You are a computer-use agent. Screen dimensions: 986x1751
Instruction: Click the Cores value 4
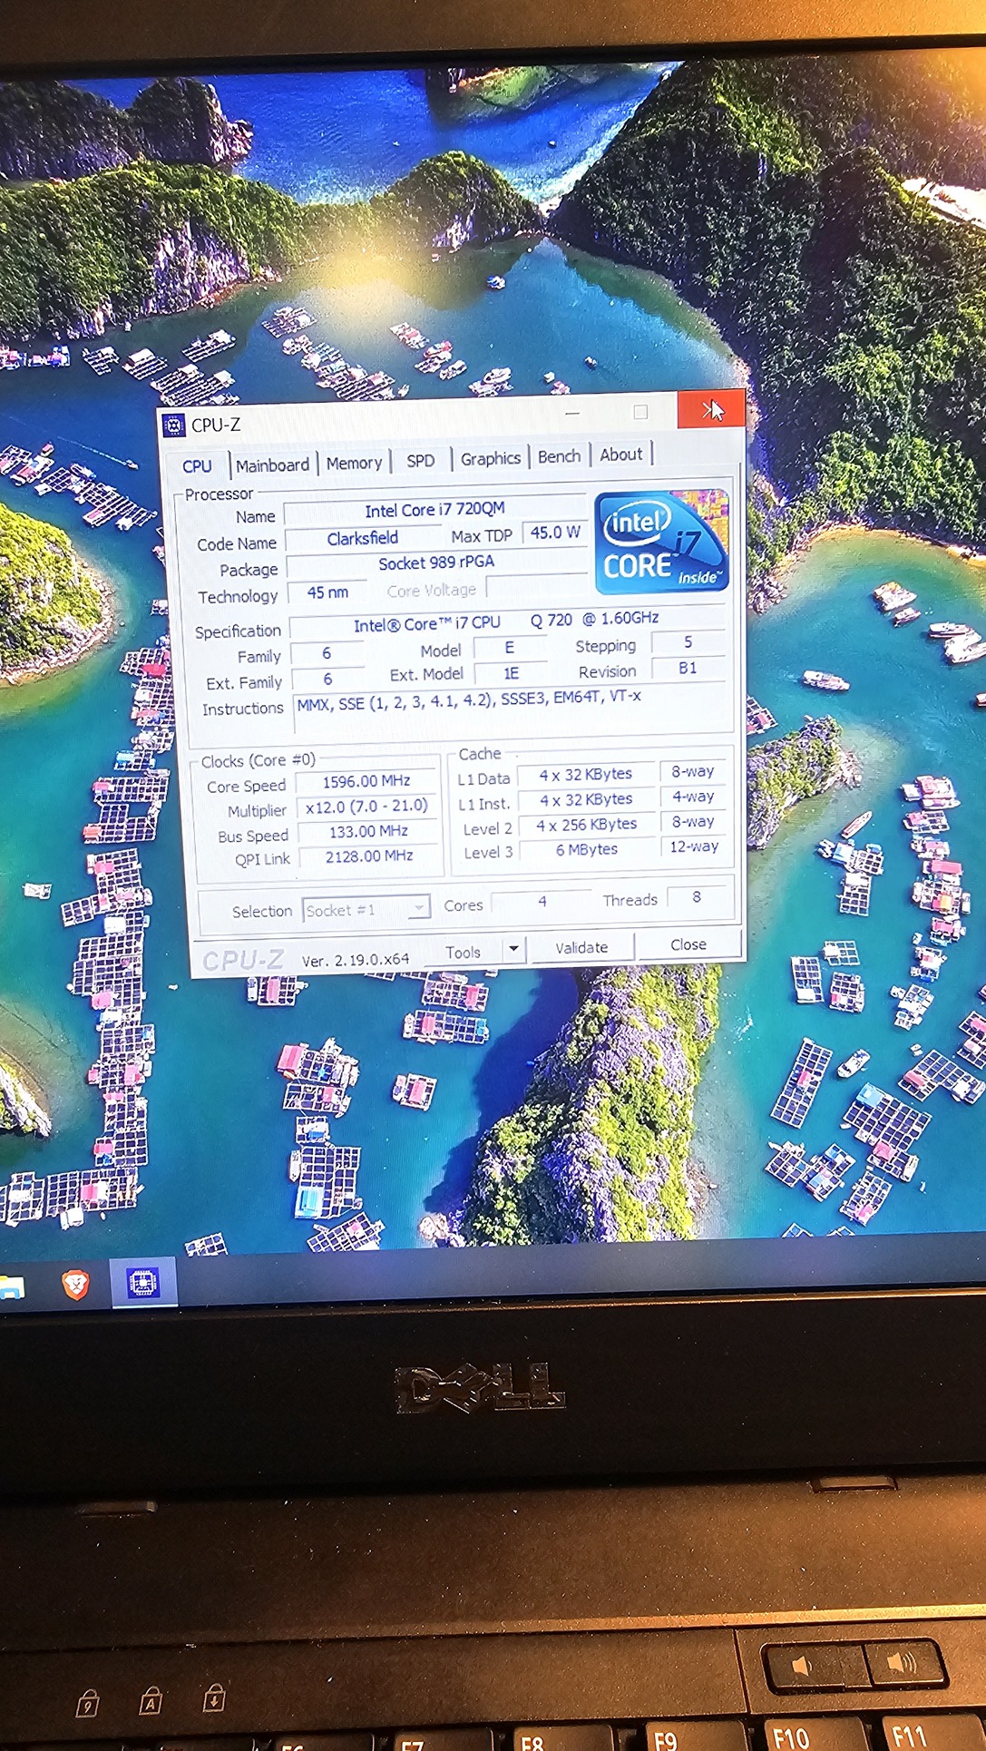click(x=542, y=901)
